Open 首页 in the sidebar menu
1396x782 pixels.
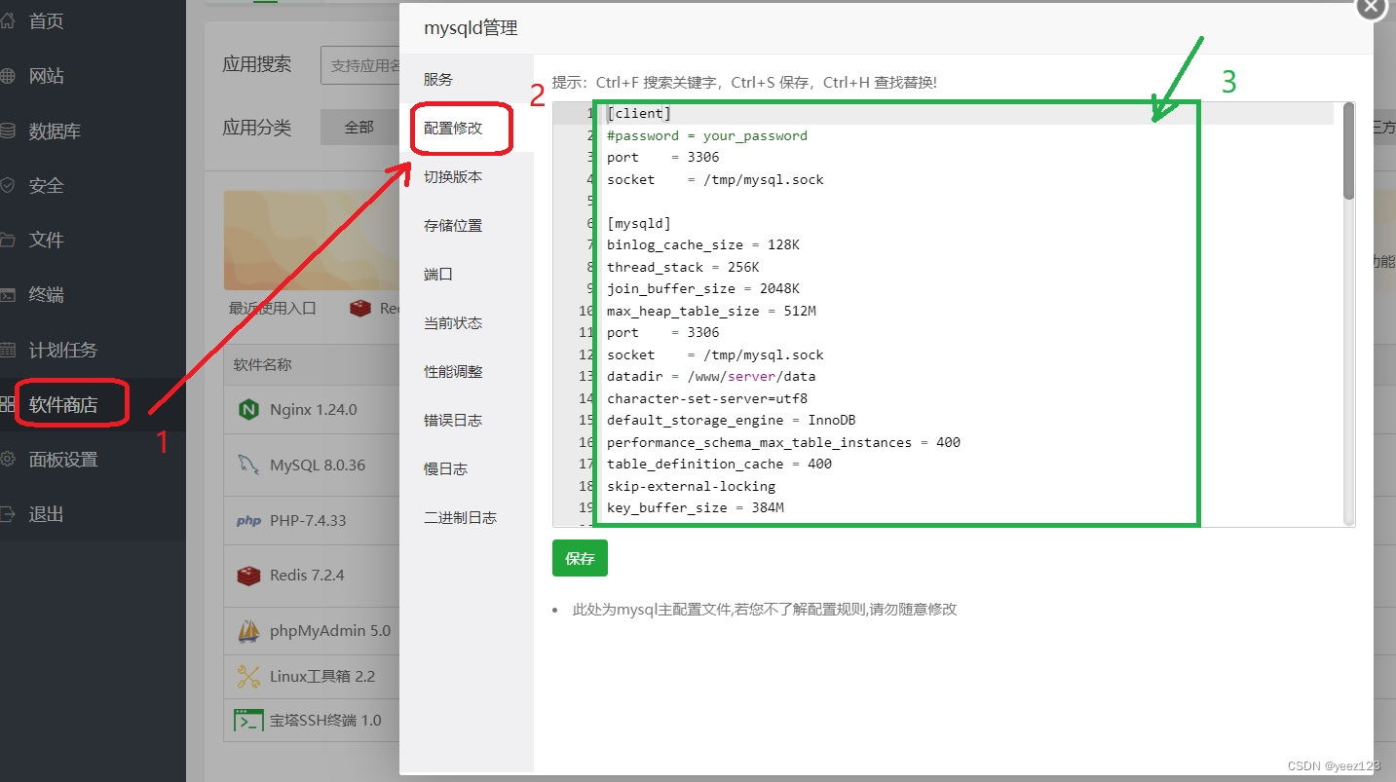(46, 20)
